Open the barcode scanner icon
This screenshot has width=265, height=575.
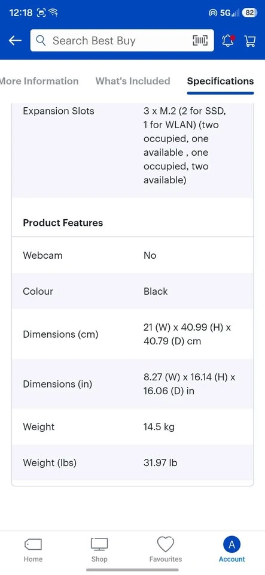pyautogui.click(x=200, y=41)
